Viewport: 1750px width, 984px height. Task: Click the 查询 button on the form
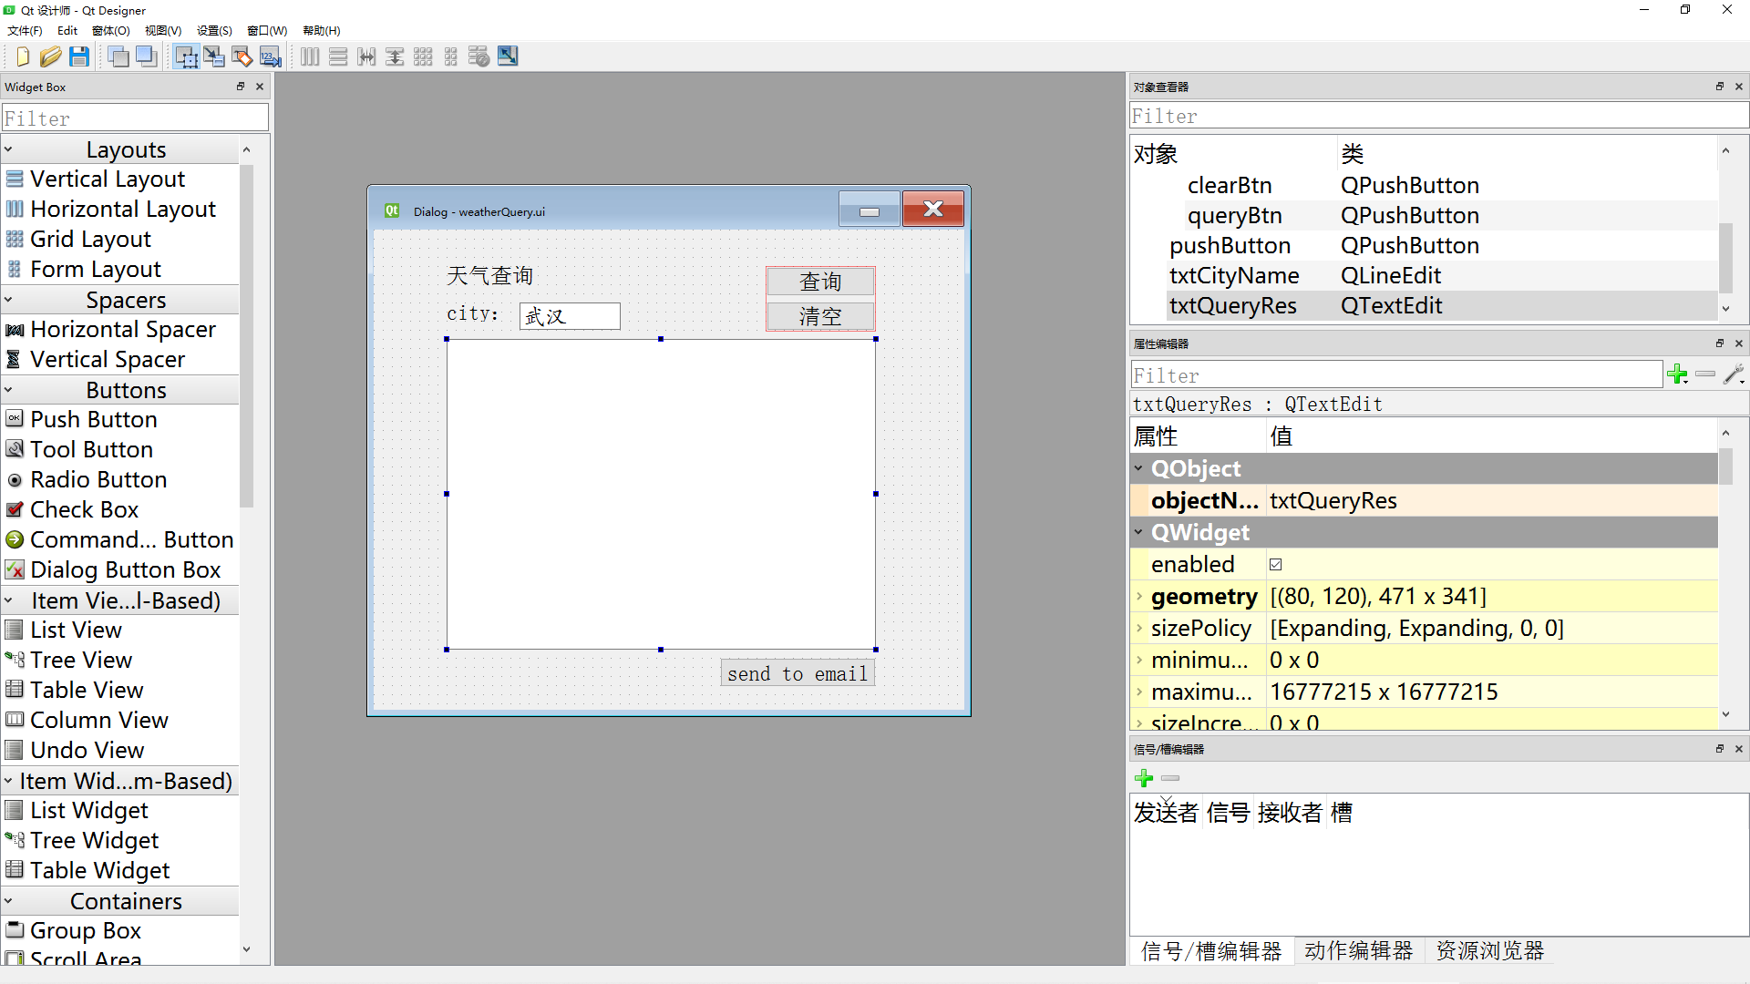coord(820,282)
